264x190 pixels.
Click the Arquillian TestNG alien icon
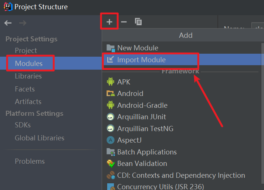coord(111,128)
